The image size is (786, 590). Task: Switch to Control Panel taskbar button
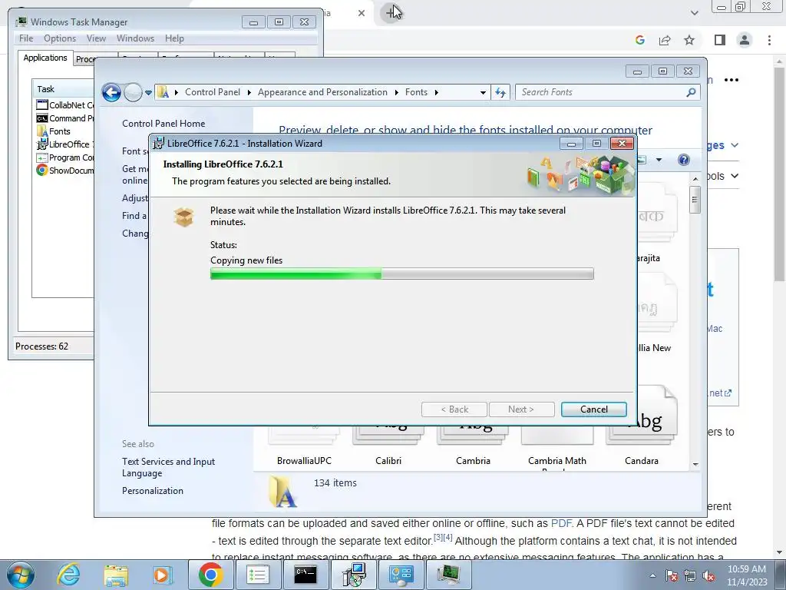tap(401, 575)
